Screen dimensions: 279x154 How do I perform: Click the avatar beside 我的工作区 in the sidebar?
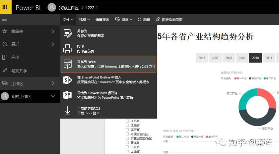(x=5, y=96)
